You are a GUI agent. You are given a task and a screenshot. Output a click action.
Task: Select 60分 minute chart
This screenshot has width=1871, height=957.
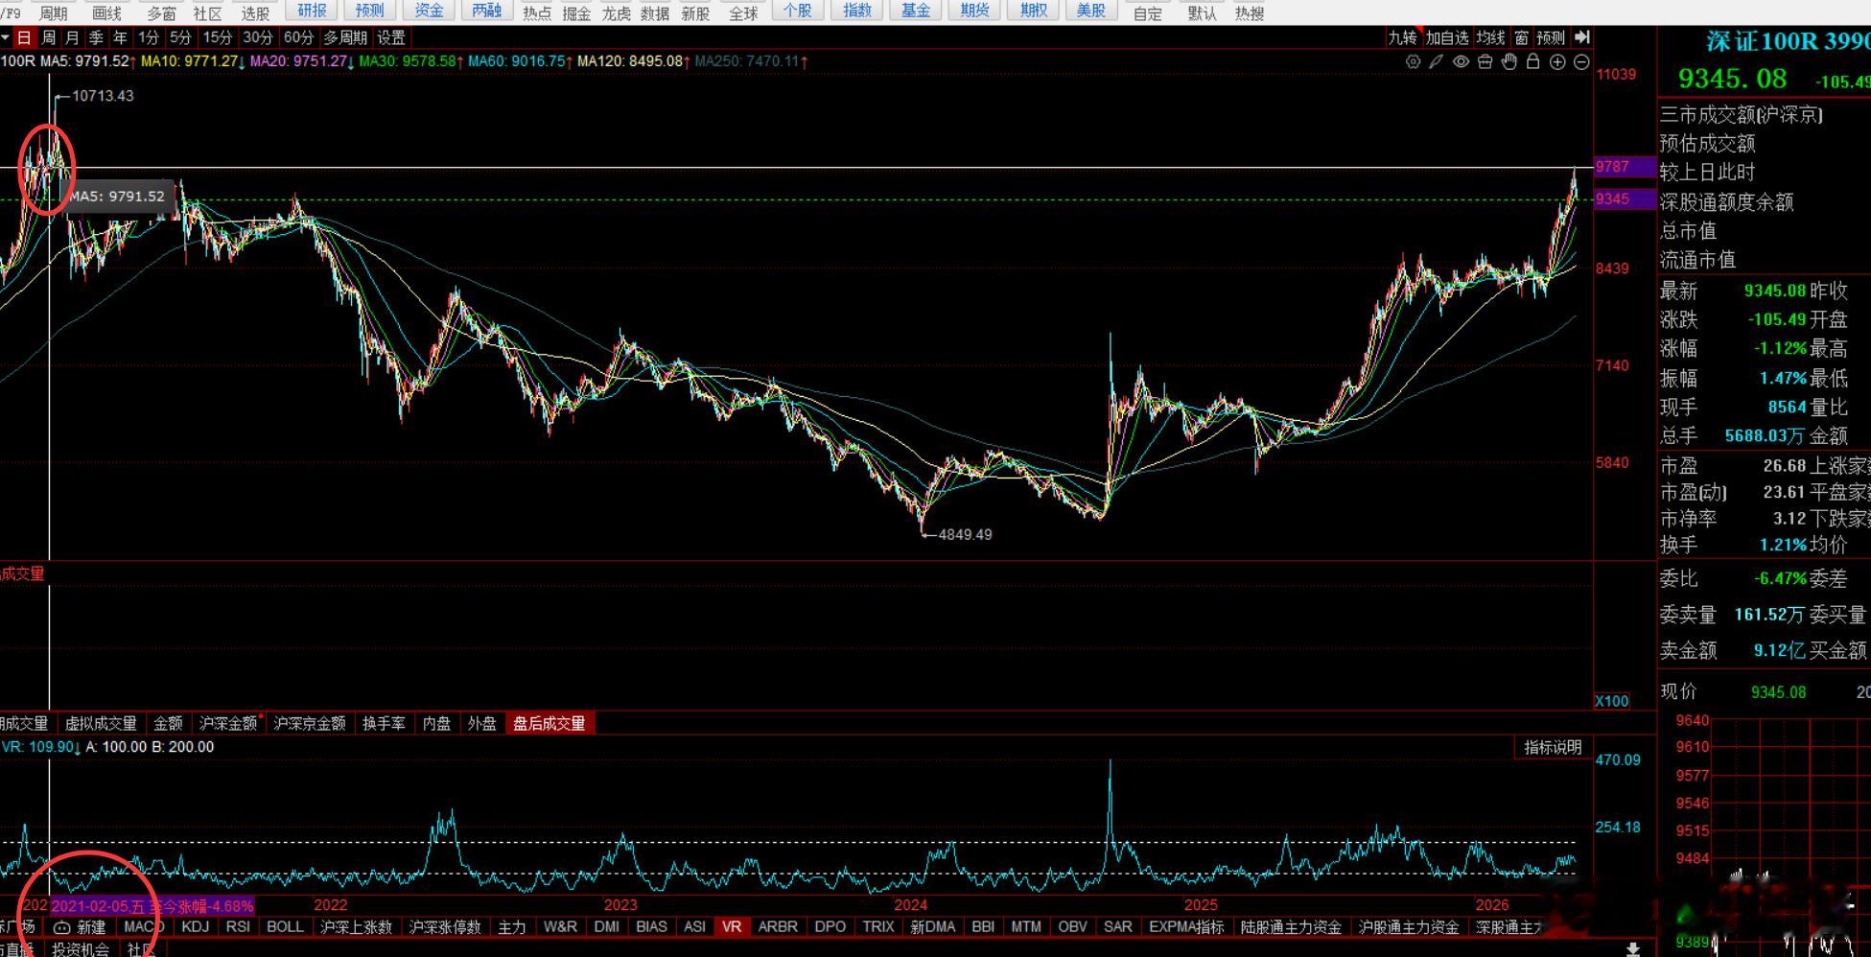point(298,37)
